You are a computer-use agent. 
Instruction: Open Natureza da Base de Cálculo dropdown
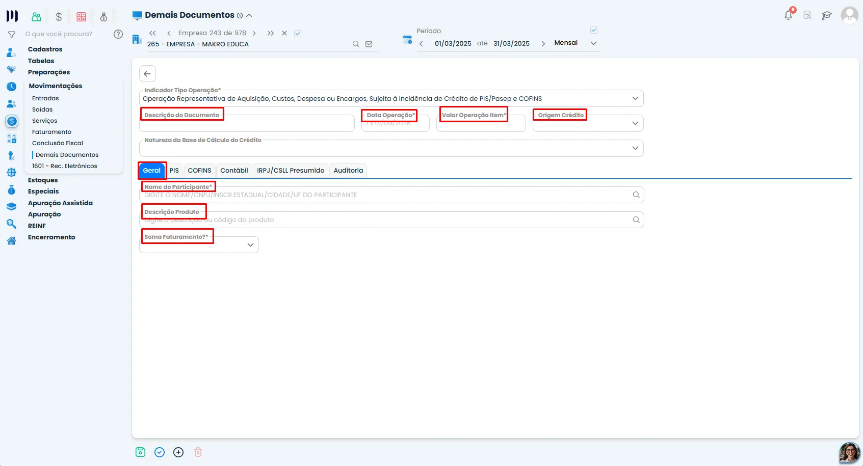635,148
